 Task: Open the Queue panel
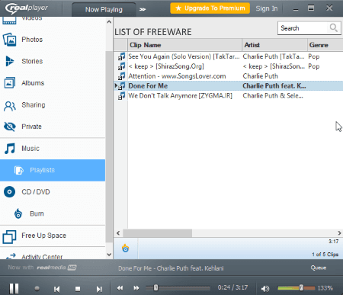[x=319, y=268]
